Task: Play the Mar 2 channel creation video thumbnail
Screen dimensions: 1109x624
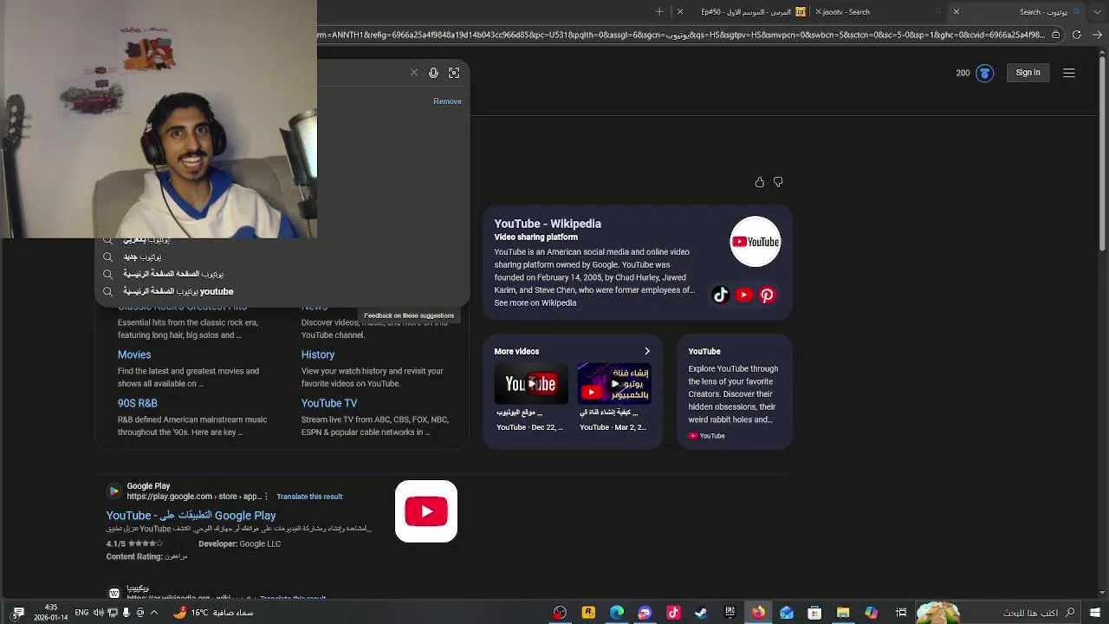Action: [614, 384]
